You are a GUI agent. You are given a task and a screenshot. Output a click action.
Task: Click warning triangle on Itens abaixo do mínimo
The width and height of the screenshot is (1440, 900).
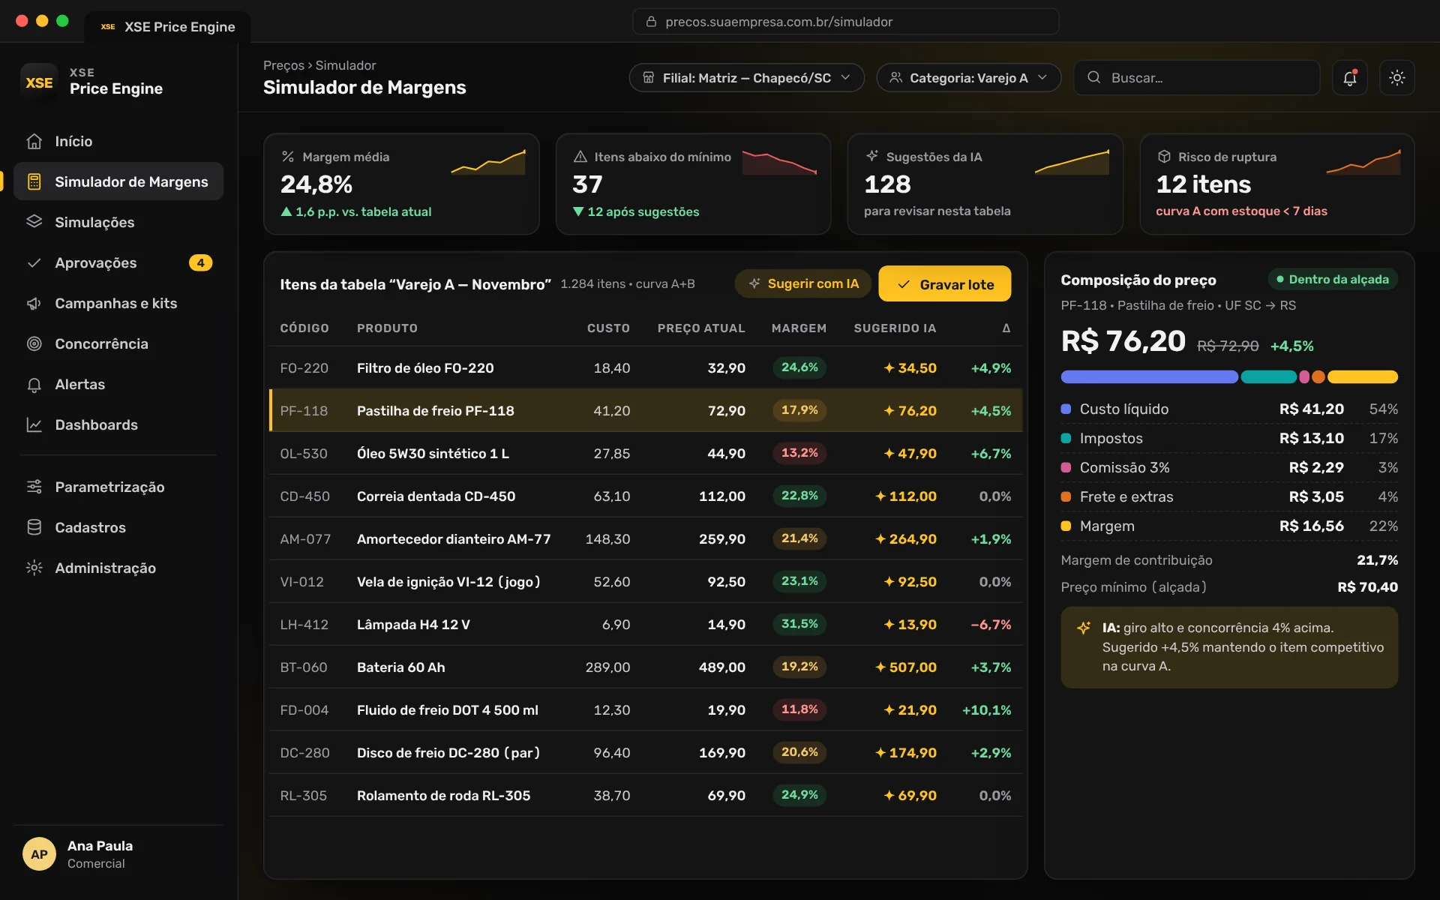click(580, 157)
